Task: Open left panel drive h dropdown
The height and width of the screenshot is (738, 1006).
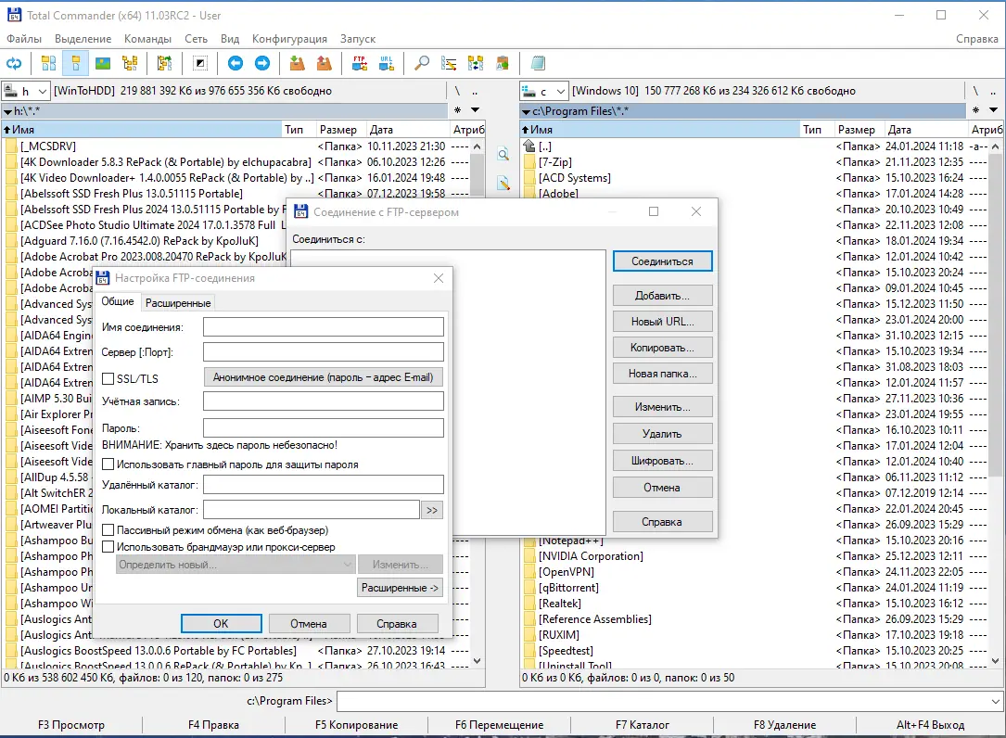Action: click(x=26, y=91)
